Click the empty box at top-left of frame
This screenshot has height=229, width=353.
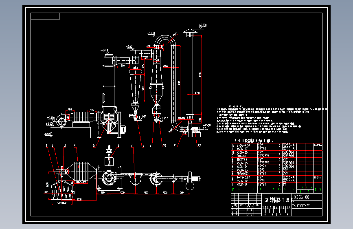(x=45, y=16)
